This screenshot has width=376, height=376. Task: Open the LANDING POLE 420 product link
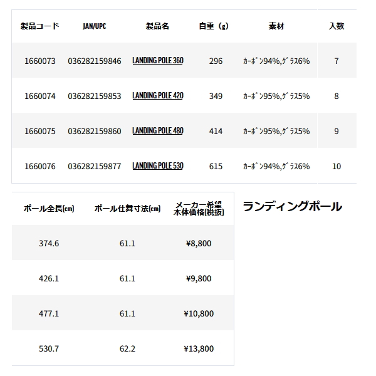158,96
